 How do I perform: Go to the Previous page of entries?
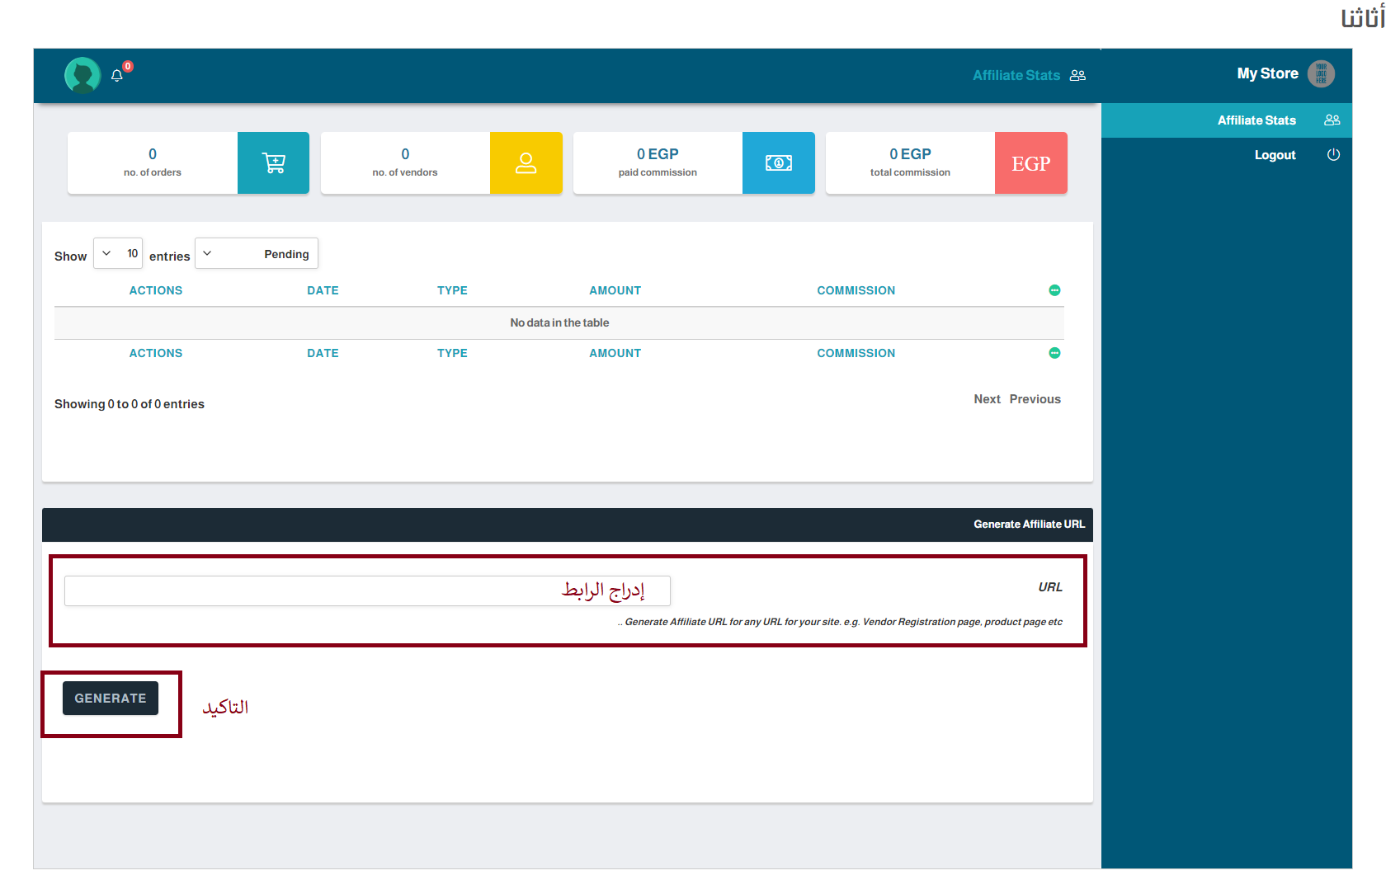1035,399
